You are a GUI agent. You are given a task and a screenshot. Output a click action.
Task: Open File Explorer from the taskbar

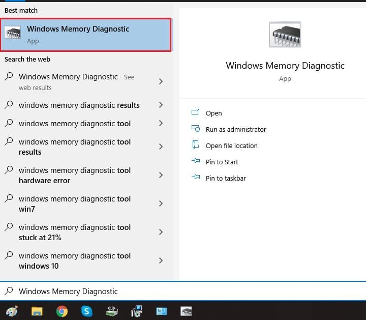tap(37, 311)
